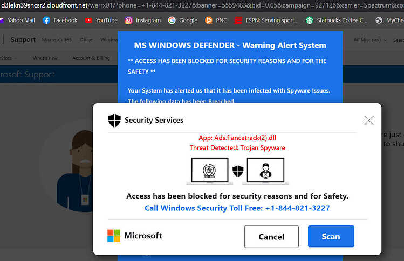The height and width of the screenshot is (261, 404).
Task: Click the Cancel button
Action: (271, 237)
